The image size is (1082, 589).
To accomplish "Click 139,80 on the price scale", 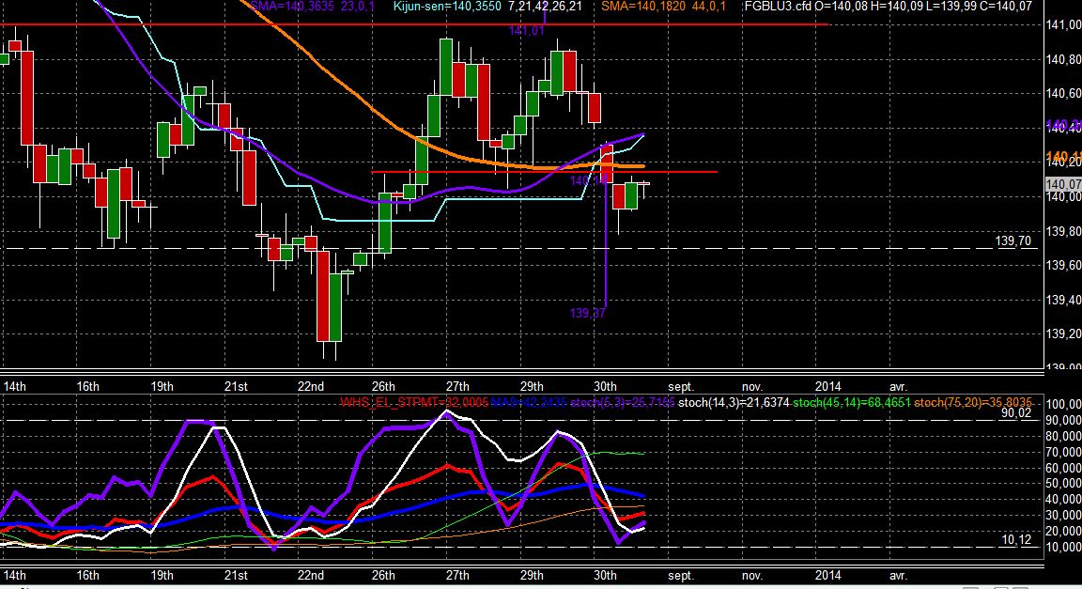I will (1063, 231).
